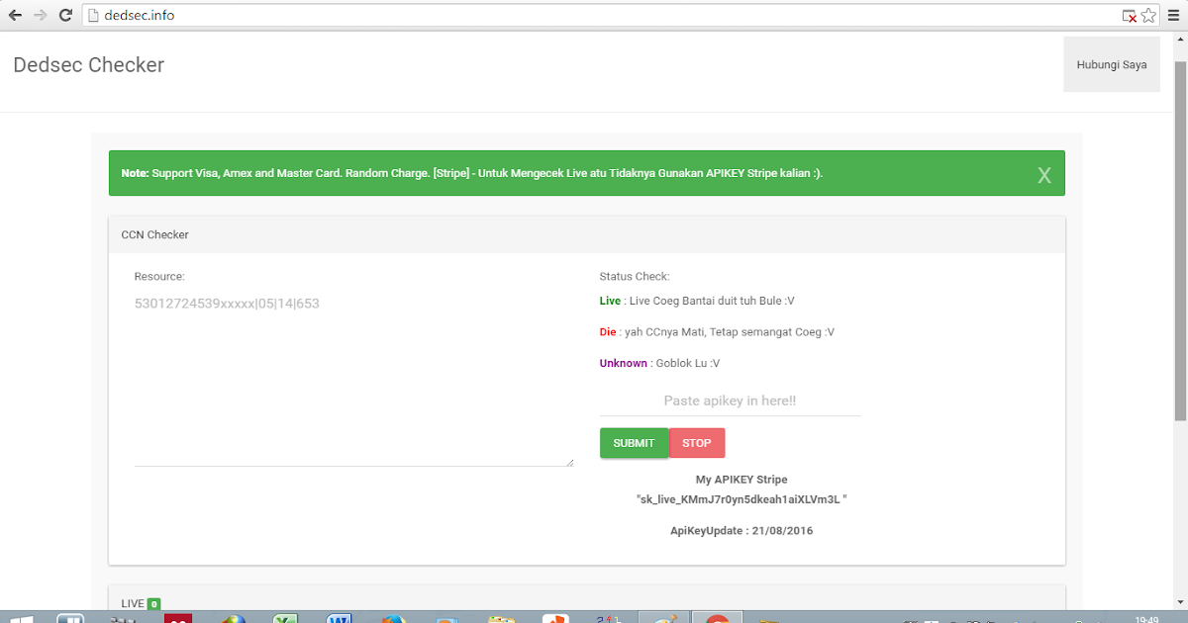
Task: Open the Chrome hamburger menu
Action: [x=1172, y=15]
